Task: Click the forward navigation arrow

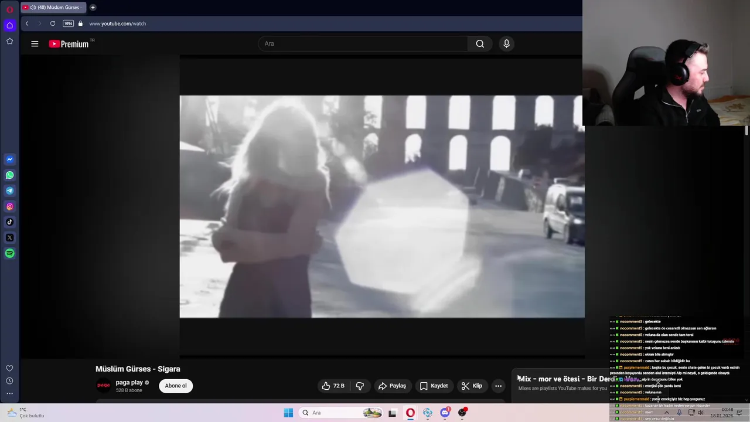Action: (40, 23)
